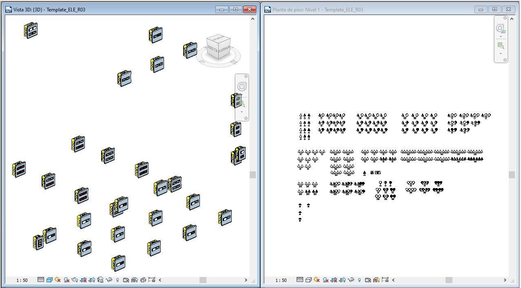Image resolution: width=521 pixels, height=288 pixels.
Task: Click the floor plan horizontal scrollbar thumb
Action: coord(449,280)
